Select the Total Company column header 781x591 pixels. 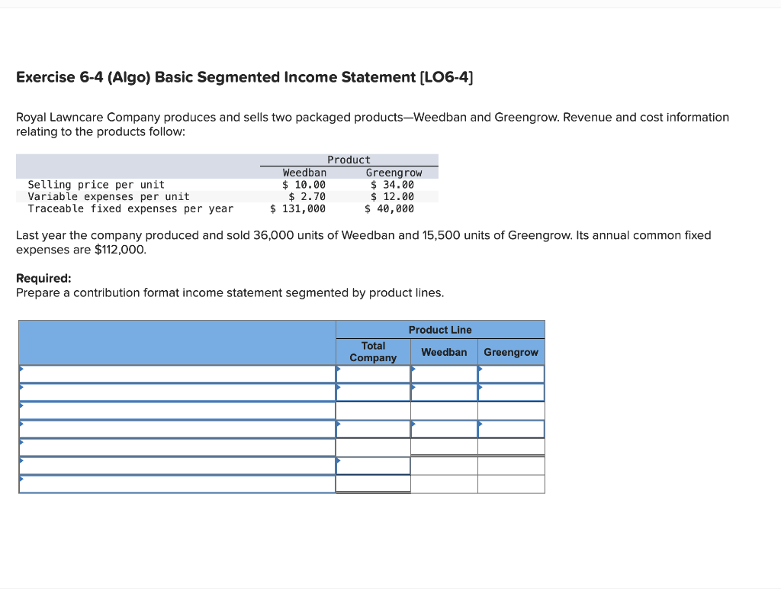[373, 351]
